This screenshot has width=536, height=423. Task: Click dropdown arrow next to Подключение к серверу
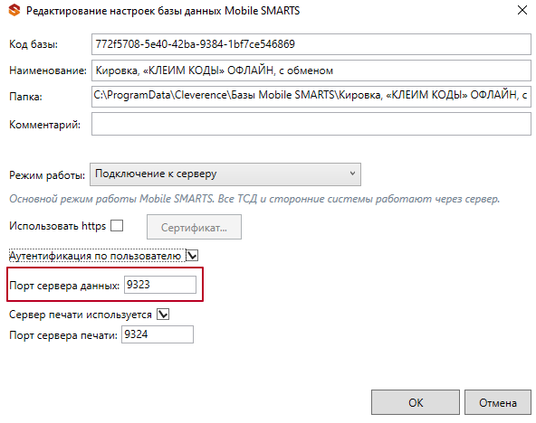pyautogui.click(x=352, y=174)
